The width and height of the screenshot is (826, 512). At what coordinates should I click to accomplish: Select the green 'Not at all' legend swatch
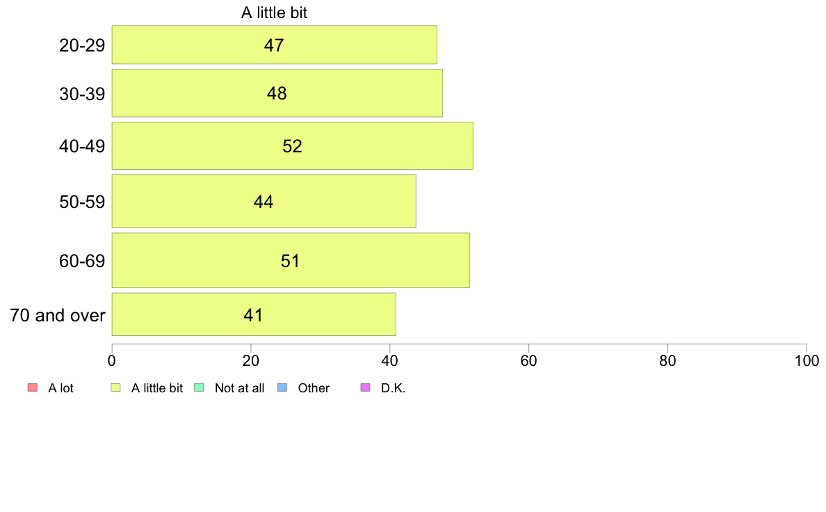tap(198, 387)
